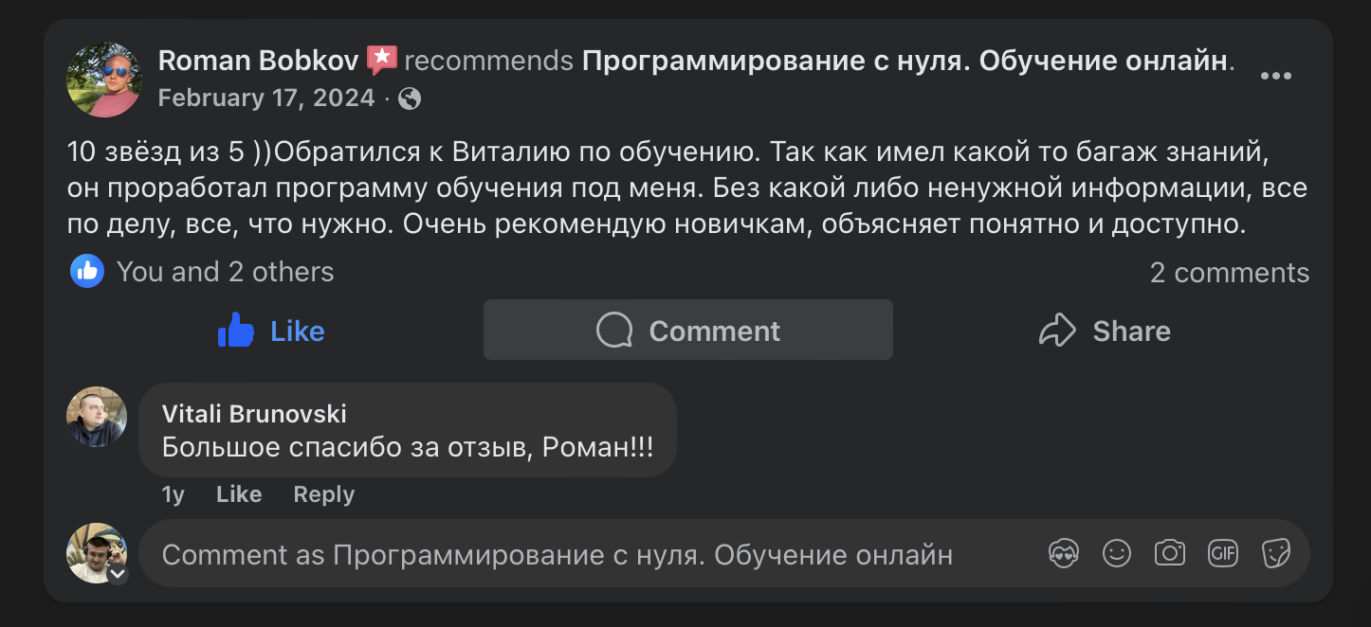
Task: Reply to Vitali Brunovski's comment
Action: [323, 493]
